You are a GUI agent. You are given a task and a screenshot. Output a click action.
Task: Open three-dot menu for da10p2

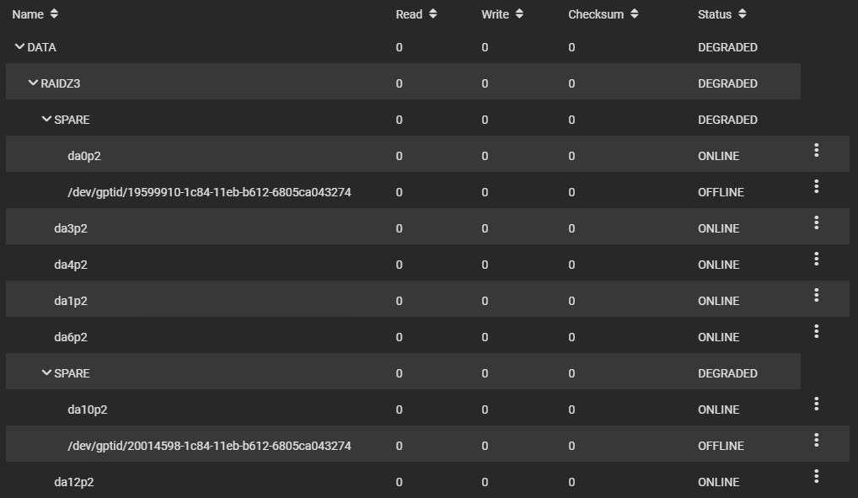point(816,404)
